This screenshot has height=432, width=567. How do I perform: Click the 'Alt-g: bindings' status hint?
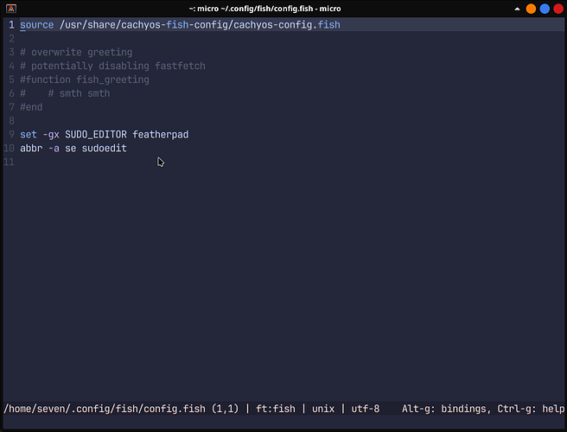[x=446, y=409]
